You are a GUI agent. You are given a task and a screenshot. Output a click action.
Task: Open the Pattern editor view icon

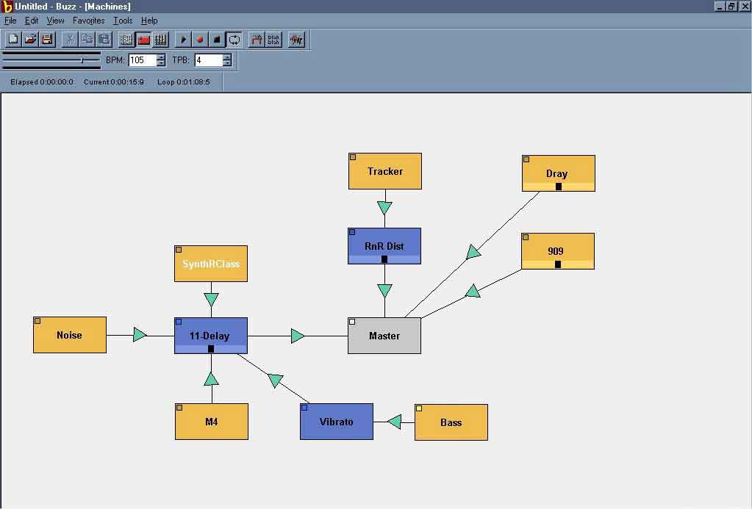[x=126, y=39]
